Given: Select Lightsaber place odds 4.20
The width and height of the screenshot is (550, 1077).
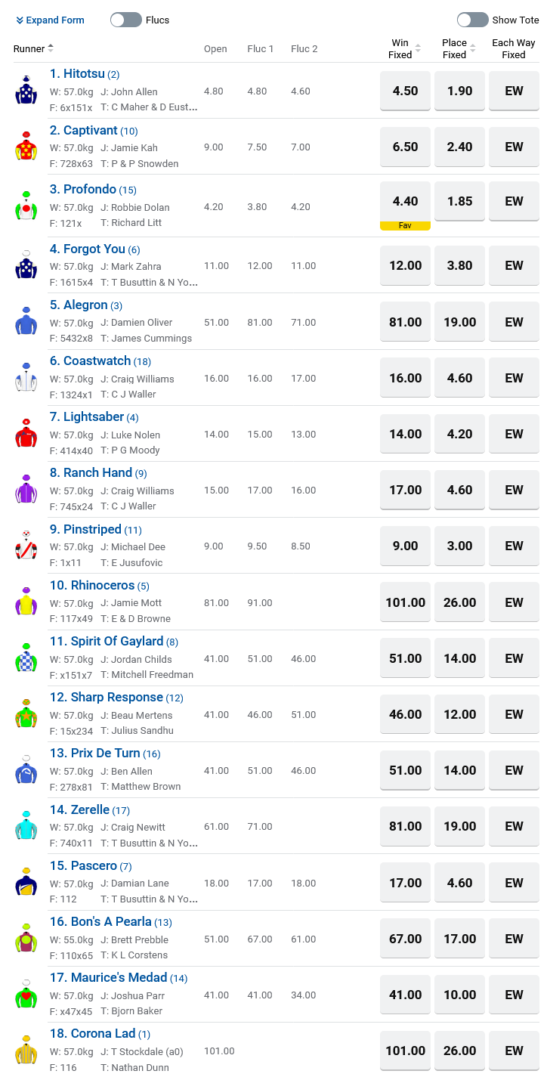Looking at the screenshot, I should pyautogui.click(x=459, y=434).
